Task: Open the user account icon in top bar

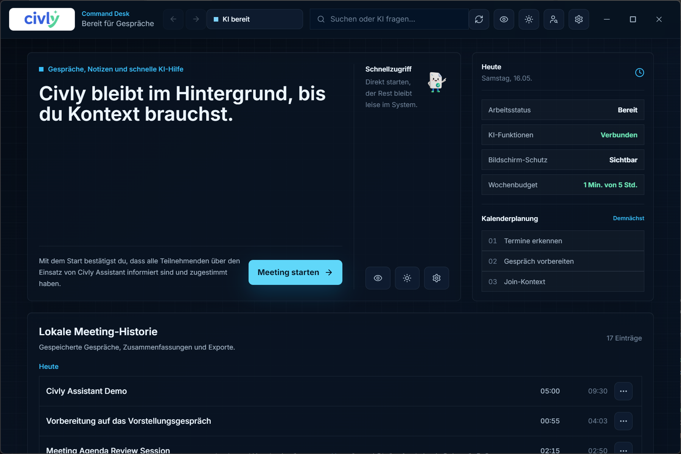Action: pos(554,19)
